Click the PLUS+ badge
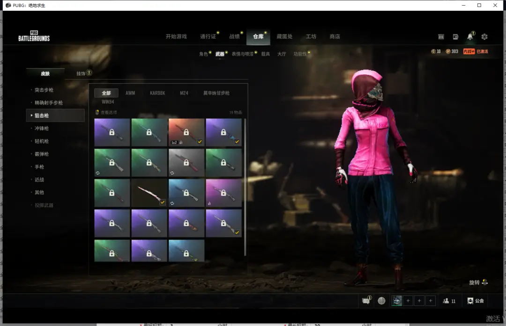This screenshot has width=506, height=326. tap(469, 51)
